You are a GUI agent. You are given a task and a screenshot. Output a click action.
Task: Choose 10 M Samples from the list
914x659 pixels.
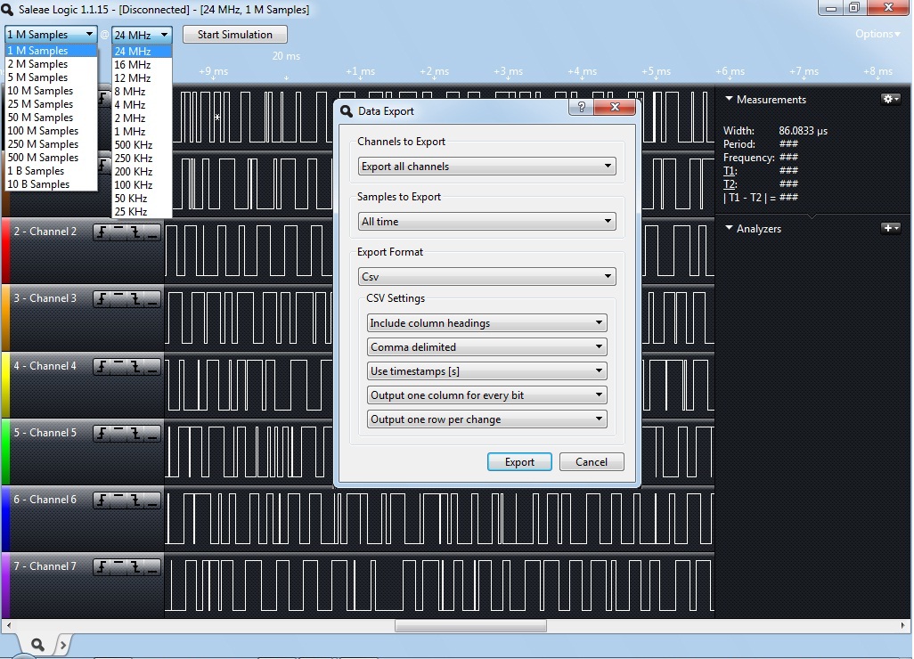coord(51,91)
